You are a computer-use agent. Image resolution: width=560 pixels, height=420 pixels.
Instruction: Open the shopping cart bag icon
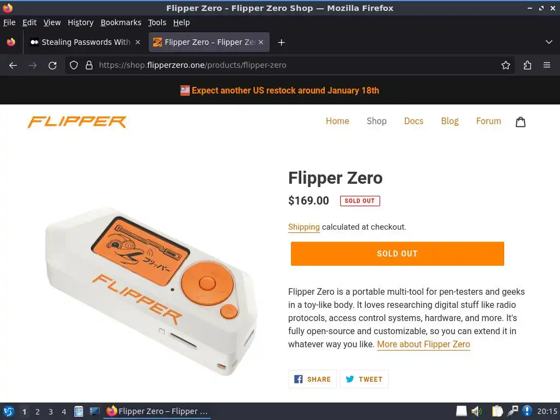[x=521, y=122]
